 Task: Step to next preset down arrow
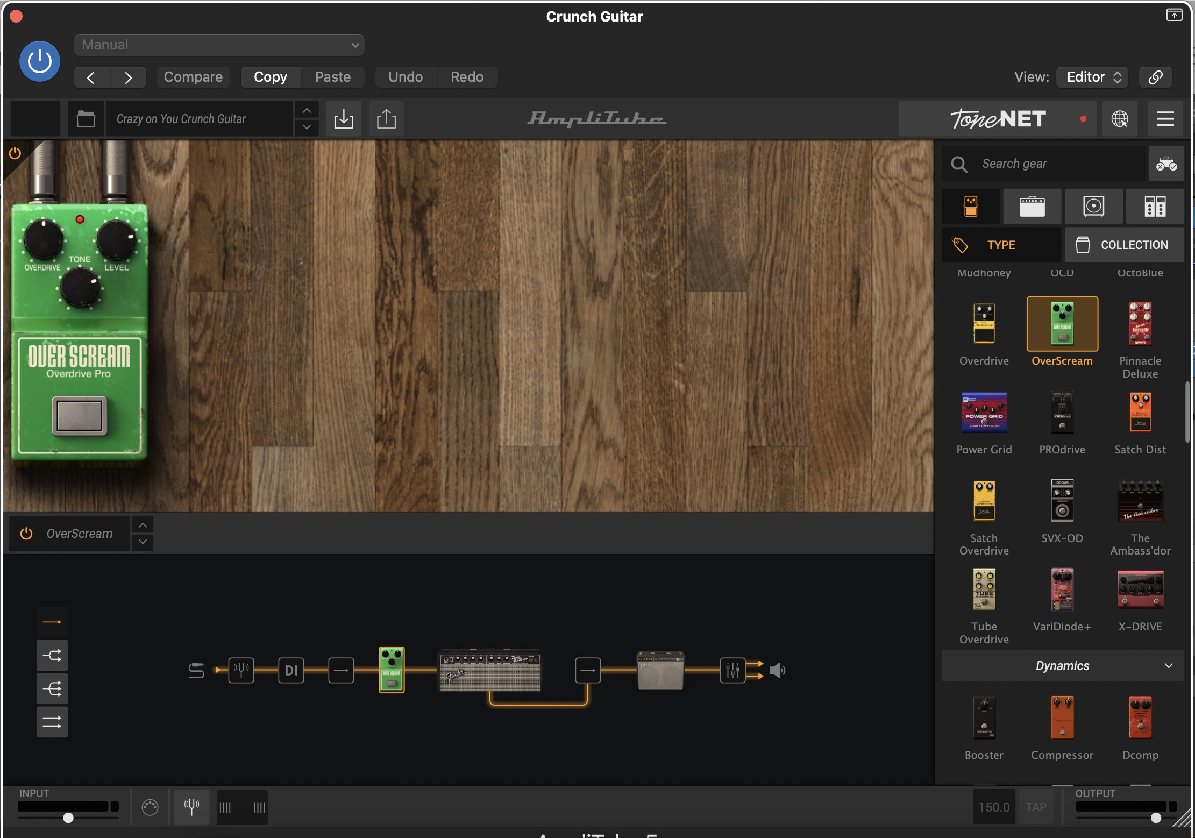(307, 127)
